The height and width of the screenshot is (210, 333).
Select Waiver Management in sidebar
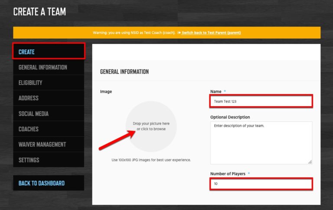click(x=42, y=144)
